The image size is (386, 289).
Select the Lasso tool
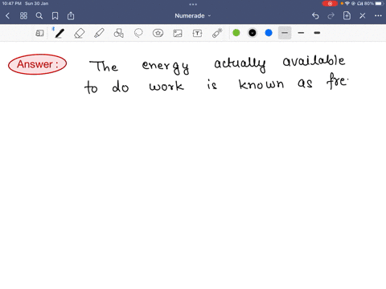(x=138, y=33)
